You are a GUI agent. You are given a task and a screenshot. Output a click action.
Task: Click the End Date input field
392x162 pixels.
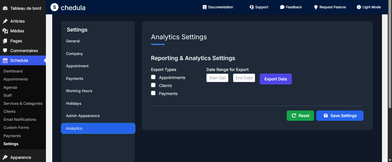(x=244, y=78)
